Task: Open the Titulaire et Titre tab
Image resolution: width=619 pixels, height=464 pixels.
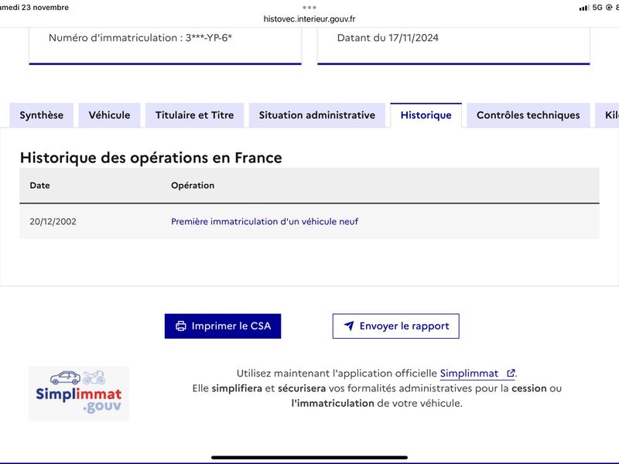Action: pyautogui.click(x=195, y=115)
